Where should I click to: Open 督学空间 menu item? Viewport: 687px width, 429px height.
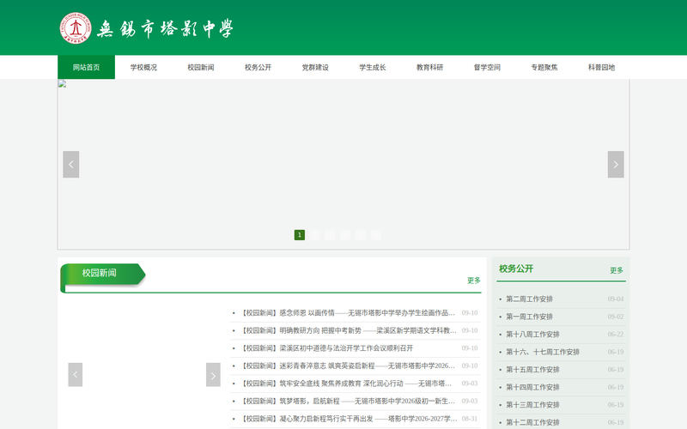[487, 67]
